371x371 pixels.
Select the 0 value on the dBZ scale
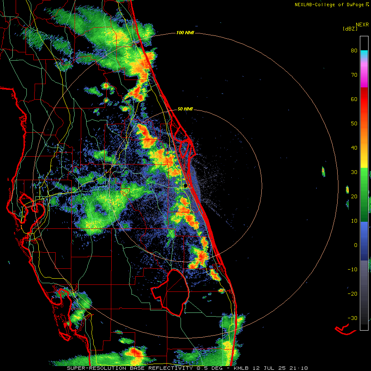click(x=356, y=245)
